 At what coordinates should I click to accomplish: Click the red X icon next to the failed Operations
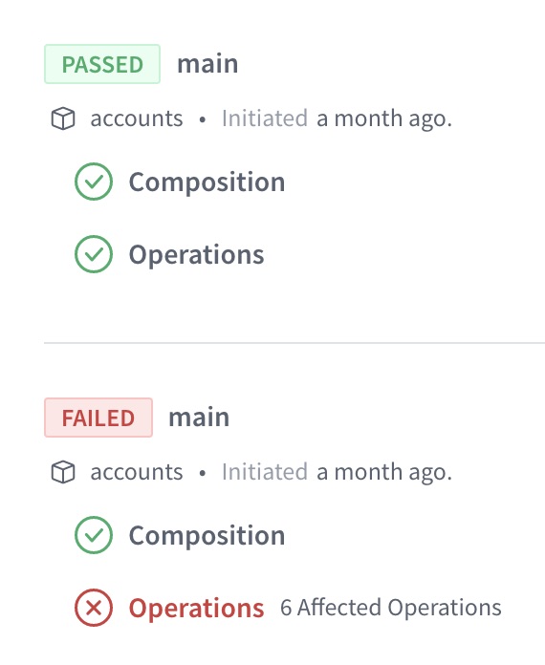[94, 608]
